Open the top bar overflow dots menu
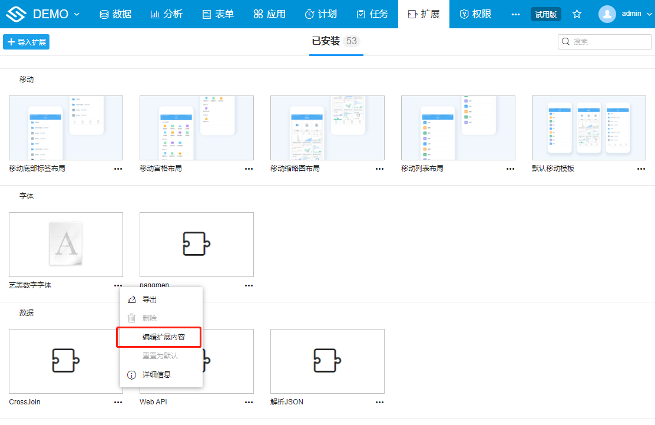This screenshot has height=425, width=655. pyautogui.click(x=515, y=14)
